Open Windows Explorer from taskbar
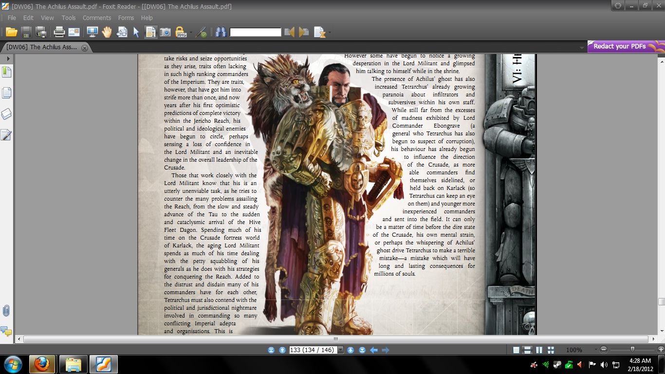665x374 pixels. [x=73, y=364]
